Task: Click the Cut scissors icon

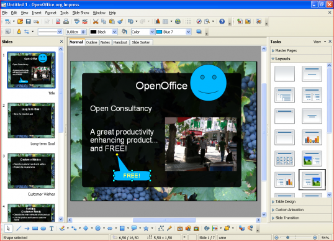Action: pos(96,21)
